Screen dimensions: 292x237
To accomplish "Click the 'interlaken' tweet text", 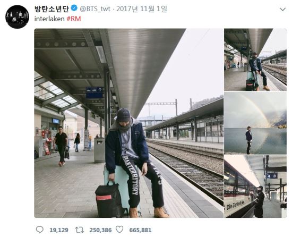I will click(49, 19).
